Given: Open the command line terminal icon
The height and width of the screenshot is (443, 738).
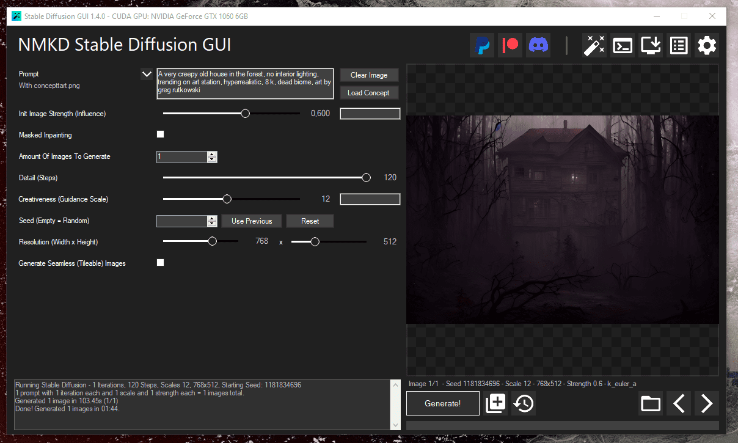Looking at the screenshot, I should [x=623, y=45].
